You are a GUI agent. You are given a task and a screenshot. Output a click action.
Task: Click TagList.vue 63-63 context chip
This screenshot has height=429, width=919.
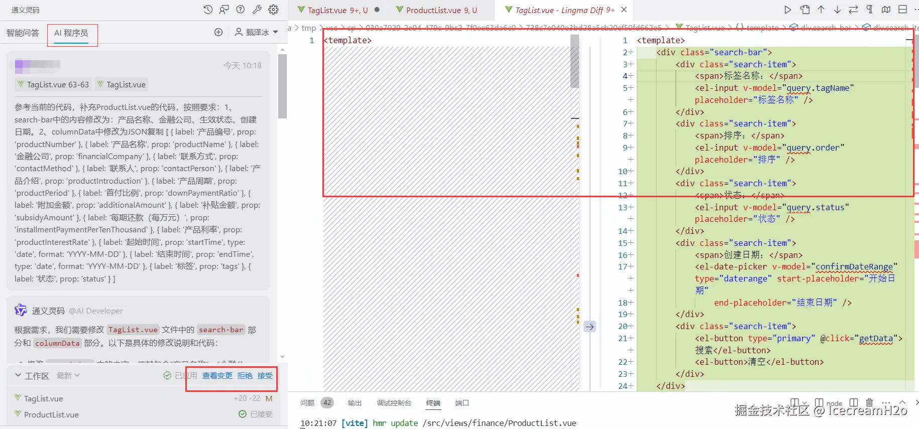coord(53,84)
